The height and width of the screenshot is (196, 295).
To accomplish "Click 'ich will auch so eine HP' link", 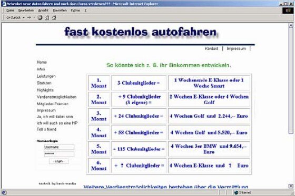I will 57,123.
